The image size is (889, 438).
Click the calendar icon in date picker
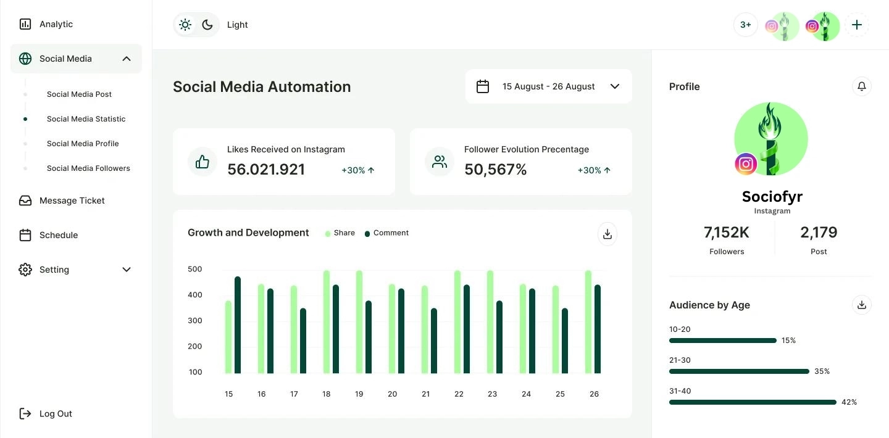tap(483, 86)
